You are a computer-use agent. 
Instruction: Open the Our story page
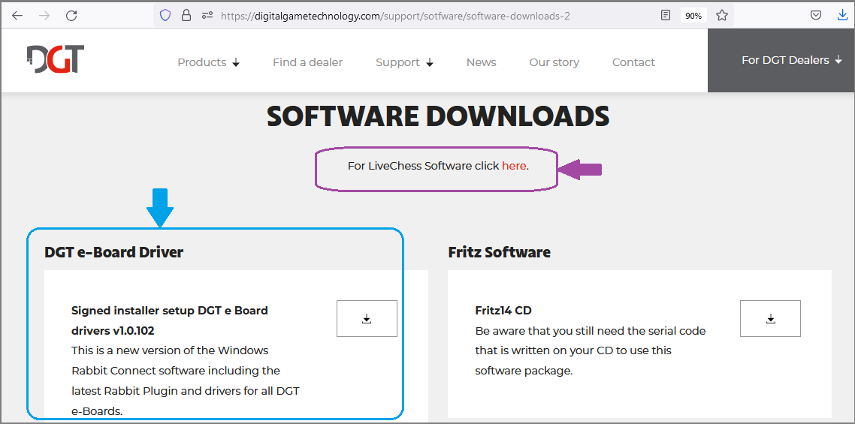point(554,63)
